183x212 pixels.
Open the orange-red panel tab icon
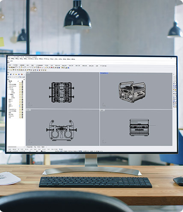click(x=22, y=75)
